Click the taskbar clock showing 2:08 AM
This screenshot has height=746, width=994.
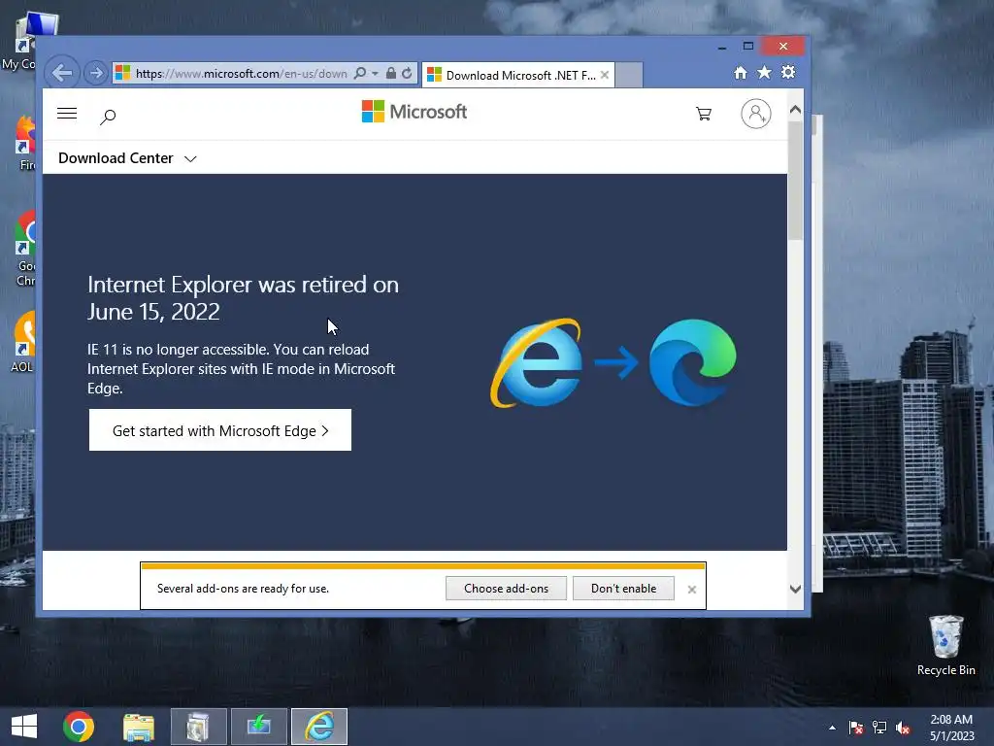[x=951, y=727]
